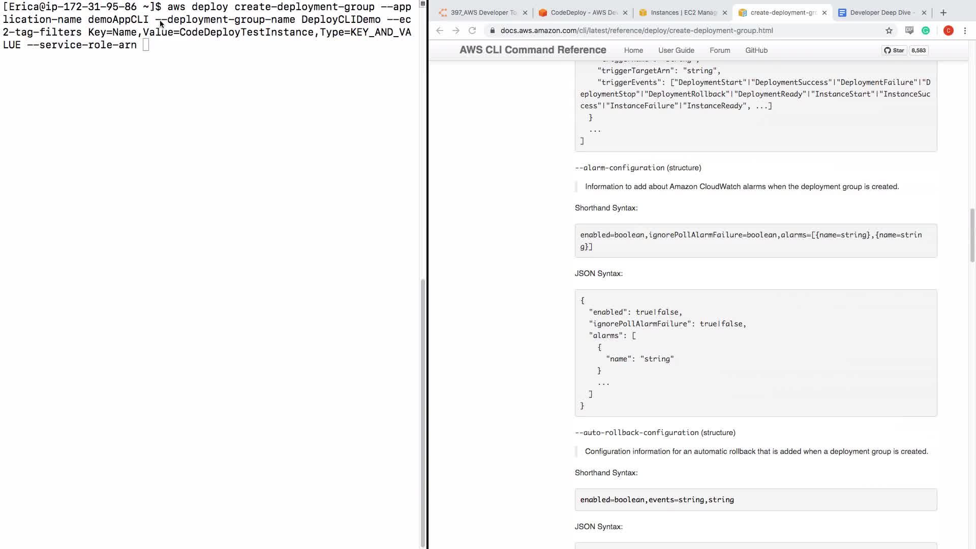Click the browser page vertical scrollbar
This screenshot has width=976, height=549.
point(972,235)
